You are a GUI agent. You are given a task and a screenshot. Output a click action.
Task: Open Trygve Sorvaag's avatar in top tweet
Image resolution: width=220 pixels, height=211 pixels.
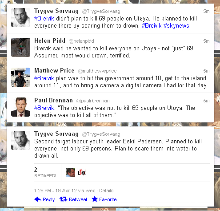(x=20, y=17)
